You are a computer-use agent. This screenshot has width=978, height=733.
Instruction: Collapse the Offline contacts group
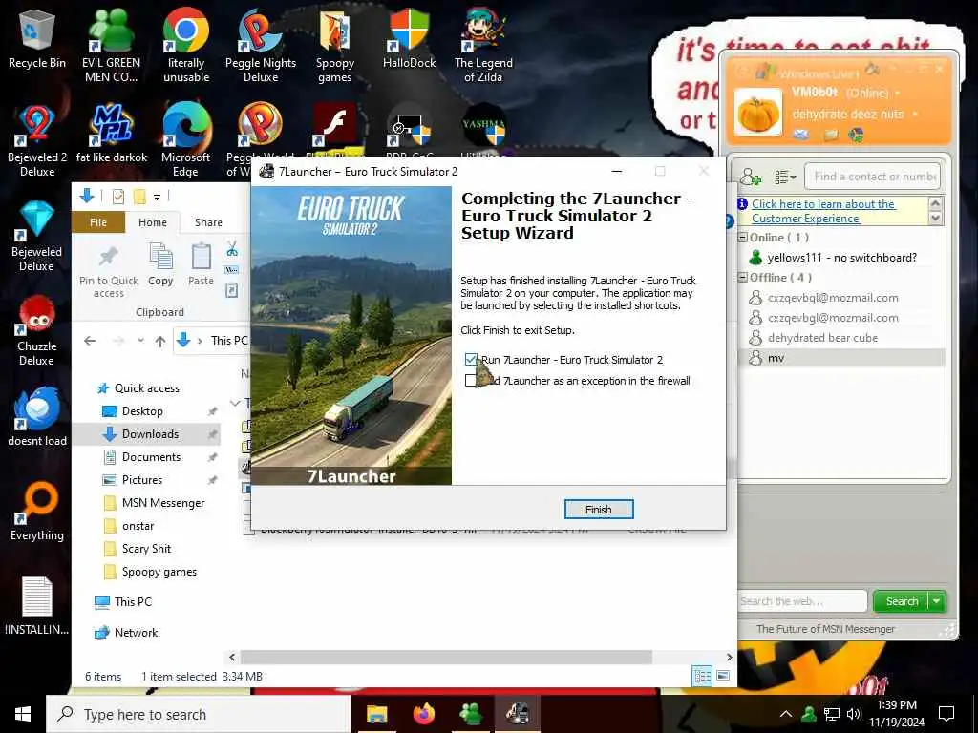click(743, 277)
